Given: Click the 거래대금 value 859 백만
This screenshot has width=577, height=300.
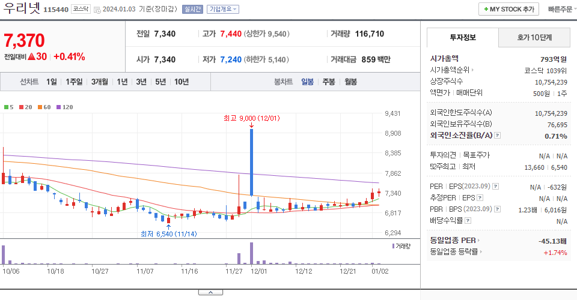Looking at the screenshot, I should [376, 59].
